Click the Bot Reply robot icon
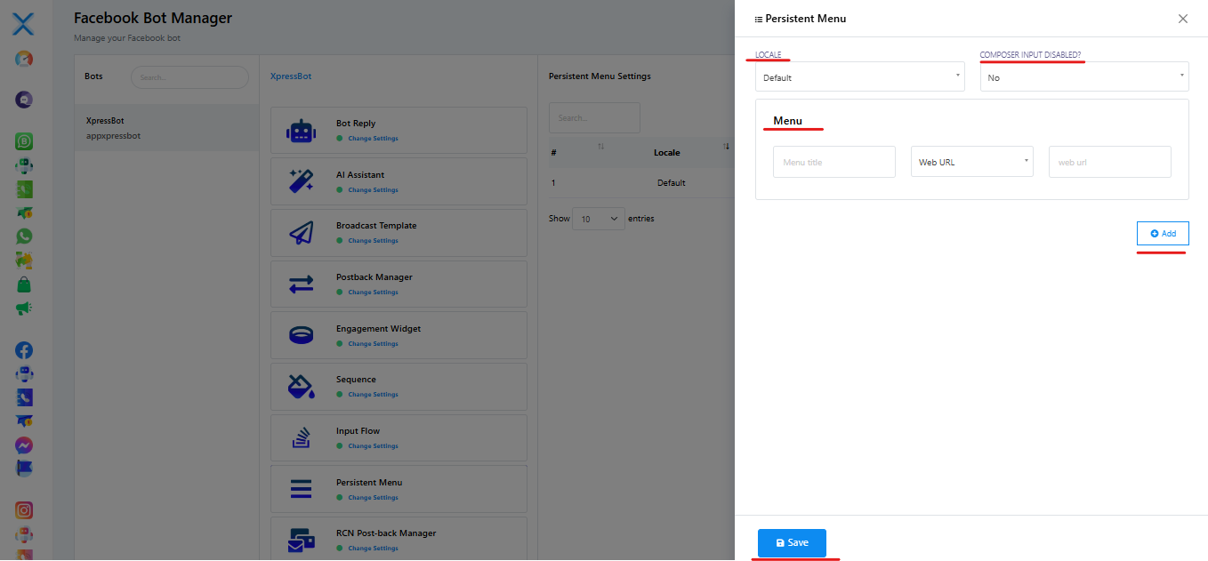1208x561 pixels. point(301,131)
